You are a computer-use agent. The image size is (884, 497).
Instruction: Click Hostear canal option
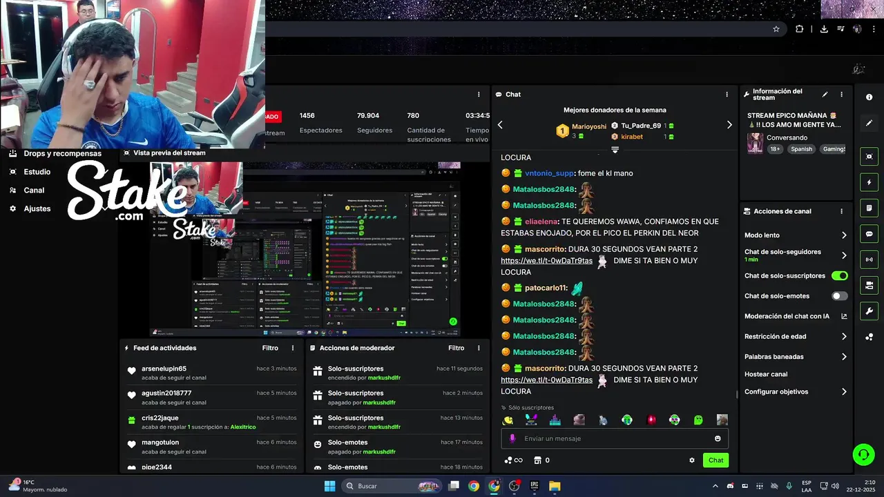(x=766, y=374)
